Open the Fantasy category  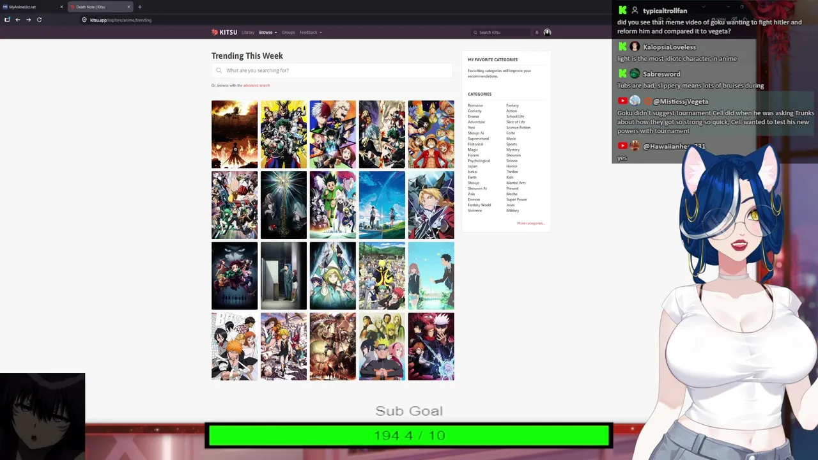[513, 105]
